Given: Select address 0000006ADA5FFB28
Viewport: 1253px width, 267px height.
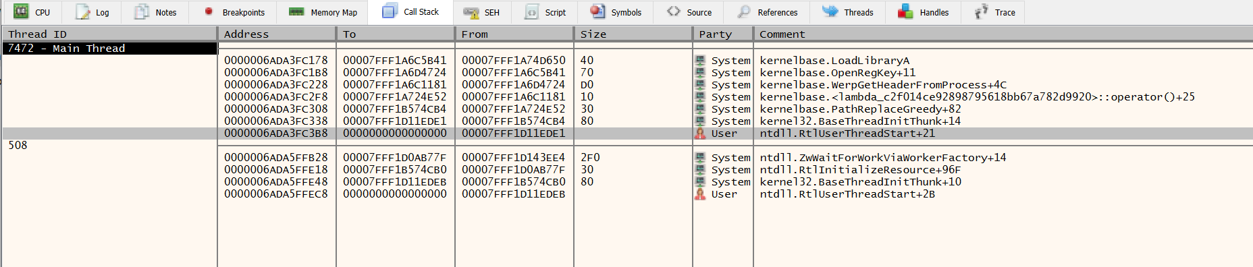Looking at the screenshot, I should 276,158.
